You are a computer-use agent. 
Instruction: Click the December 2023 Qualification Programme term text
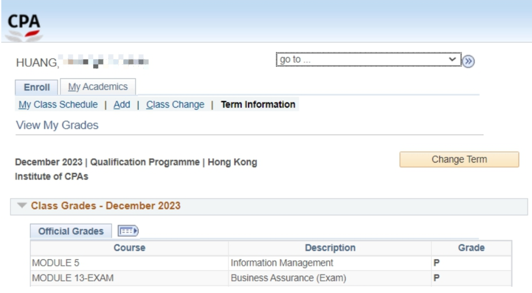(136, 169)
